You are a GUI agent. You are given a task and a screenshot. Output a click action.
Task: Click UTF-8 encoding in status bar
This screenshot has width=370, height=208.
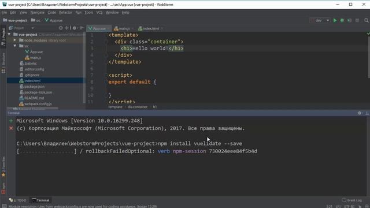point(349,206)
